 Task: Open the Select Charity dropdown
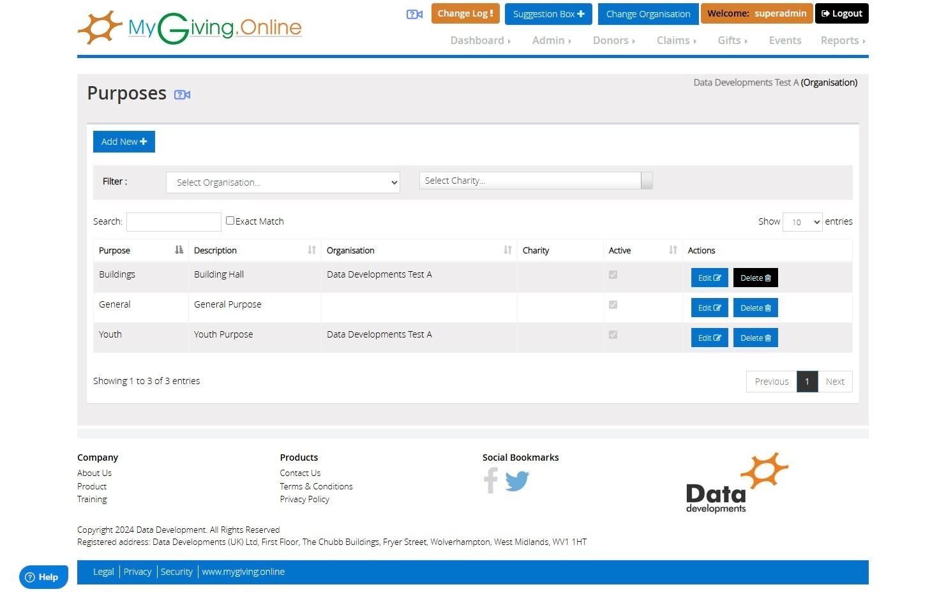[x=536, y=181]
